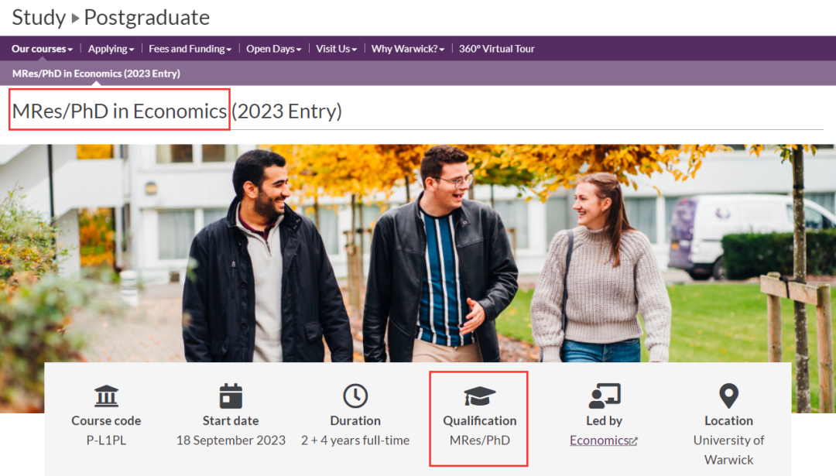Expand Fees and Funding menu

190,49
